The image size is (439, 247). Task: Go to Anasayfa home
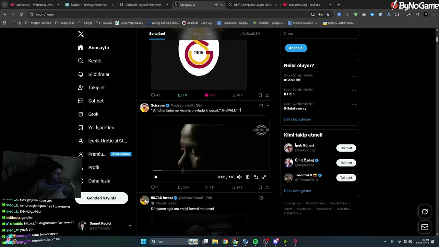[93, 47]
